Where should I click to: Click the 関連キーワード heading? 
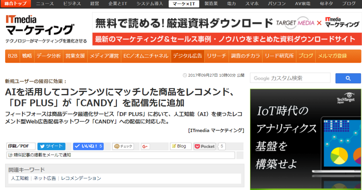tap(27, 169)
